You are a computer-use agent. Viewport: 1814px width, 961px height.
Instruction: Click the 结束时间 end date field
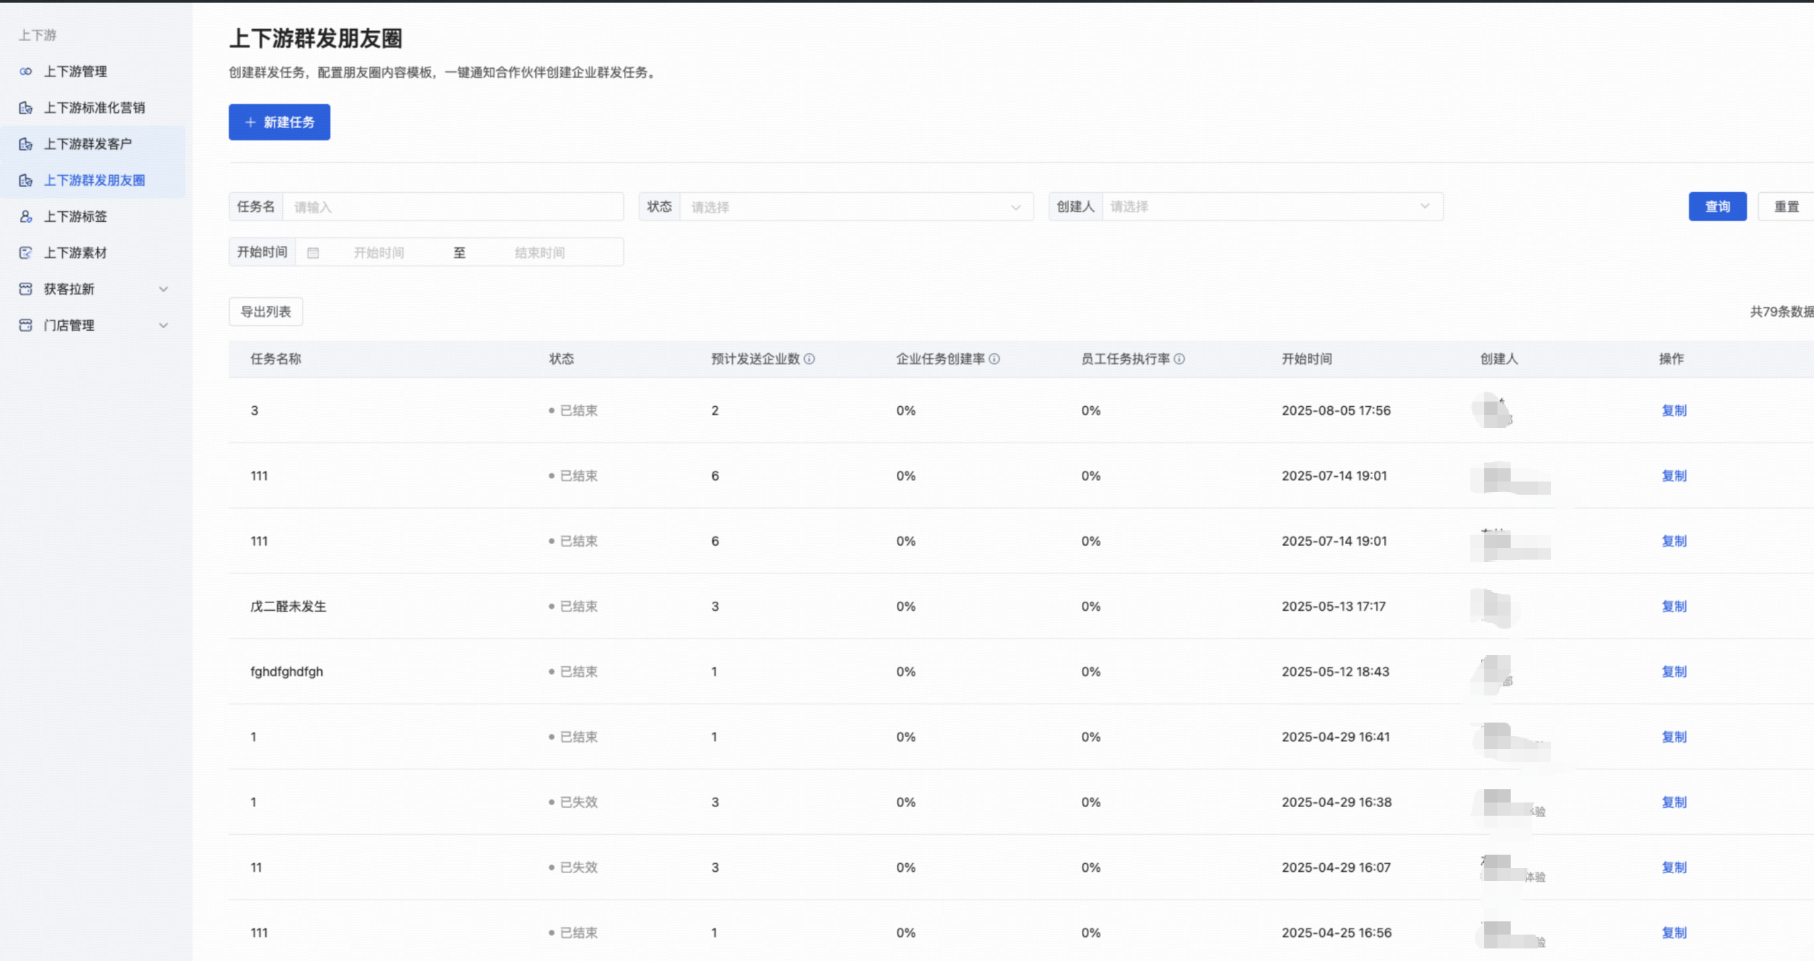[539, 253]
